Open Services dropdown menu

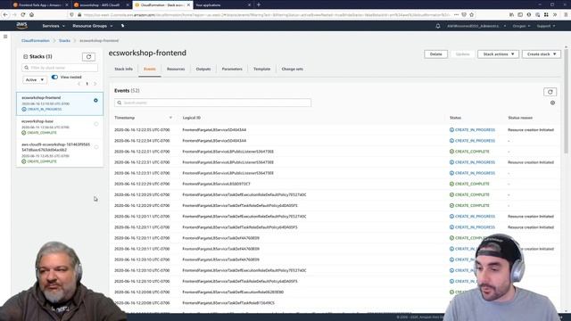54,26
